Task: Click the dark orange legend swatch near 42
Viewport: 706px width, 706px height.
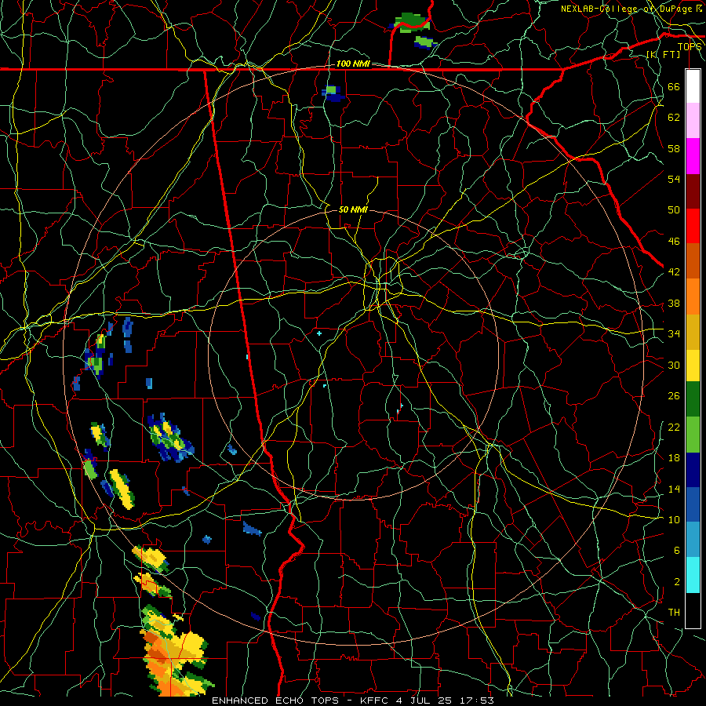Action: tap(693, 261)
